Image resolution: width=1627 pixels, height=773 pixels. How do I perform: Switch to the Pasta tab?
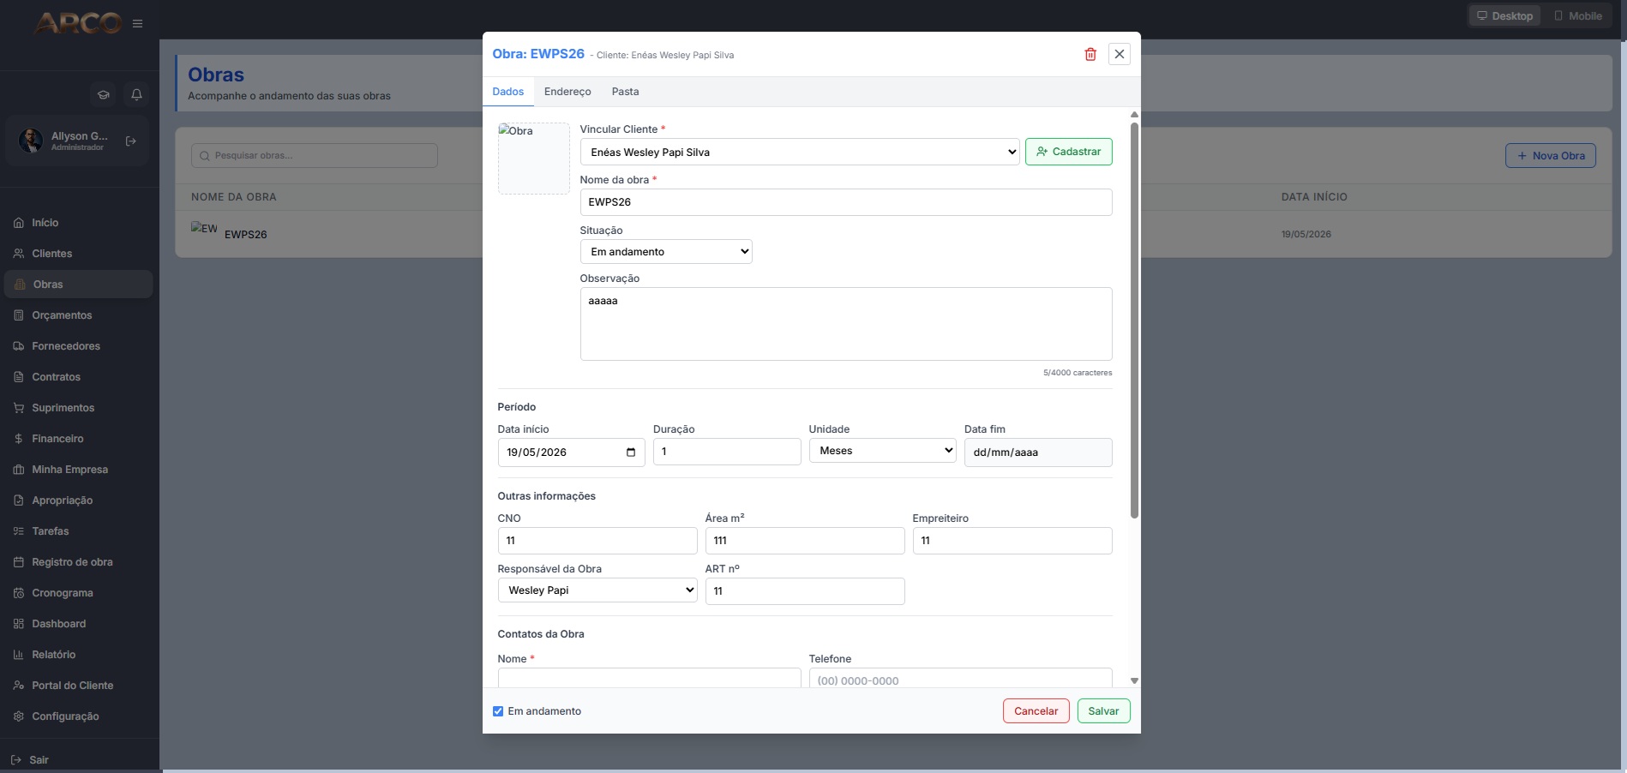pyautogui.click(x=625, y=92)
